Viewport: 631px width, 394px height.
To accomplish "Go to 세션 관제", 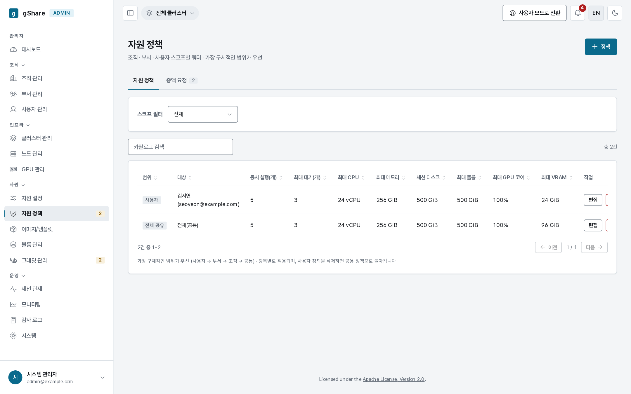I will [57, 289].
